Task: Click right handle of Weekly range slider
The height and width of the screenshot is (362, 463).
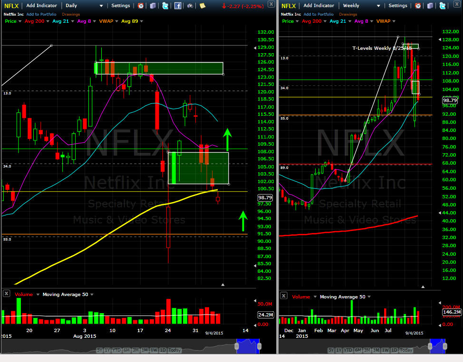Action: pos(444,346)
